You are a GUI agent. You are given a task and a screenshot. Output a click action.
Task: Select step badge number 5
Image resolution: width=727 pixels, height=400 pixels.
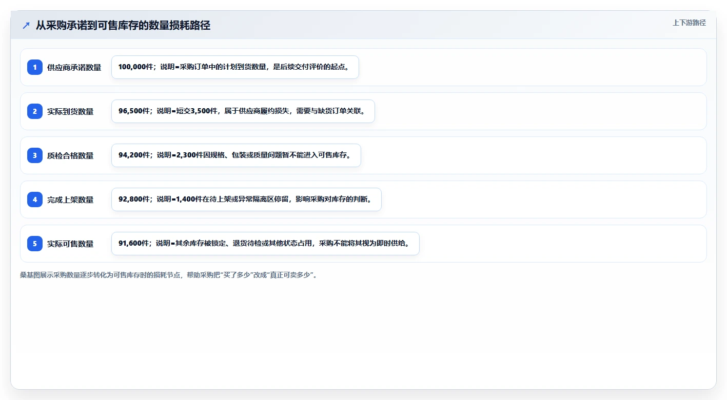pyautogui.click(x=35, y=244)
